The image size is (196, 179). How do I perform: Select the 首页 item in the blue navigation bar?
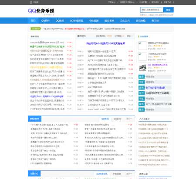click(33, 21)
